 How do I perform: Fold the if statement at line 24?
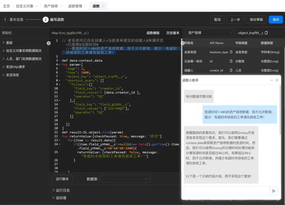[60, 144]
